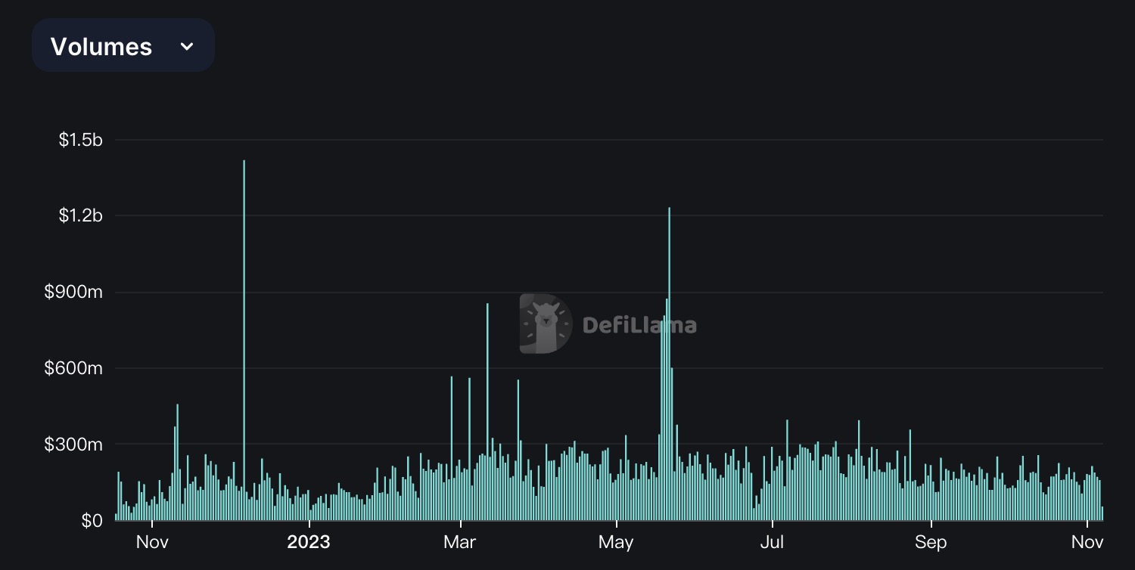
Task: Click the $300m y-axis label
Action: [73, 445]
